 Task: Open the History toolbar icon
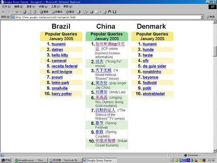[79, 12]
